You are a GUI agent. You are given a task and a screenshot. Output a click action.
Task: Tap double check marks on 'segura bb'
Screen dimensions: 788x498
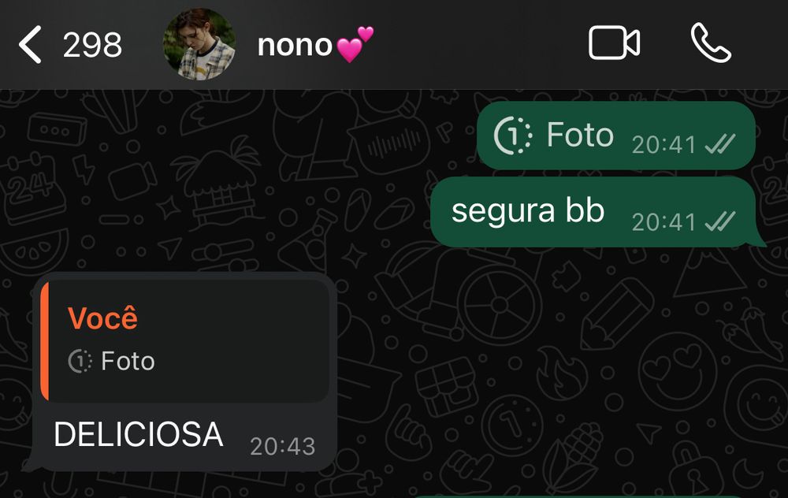coord(720,221)
